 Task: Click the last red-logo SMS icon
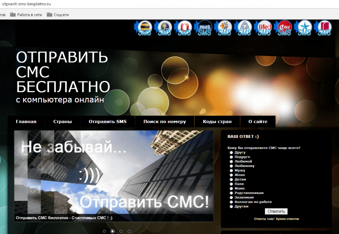coord(324,28)
